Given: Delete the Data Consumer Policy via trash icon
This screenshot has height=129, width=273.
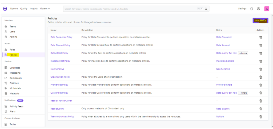Looking at the screenshot, I should [260, 37].
